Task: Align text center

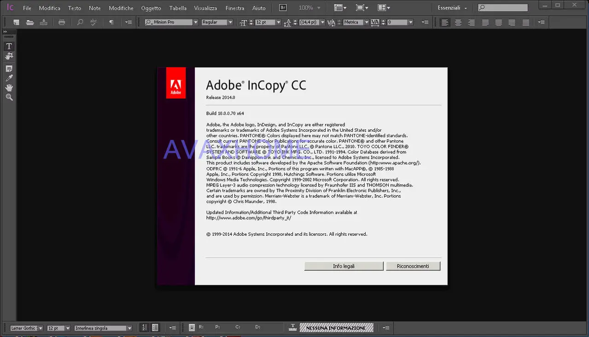Action: [x=458, y=22]
